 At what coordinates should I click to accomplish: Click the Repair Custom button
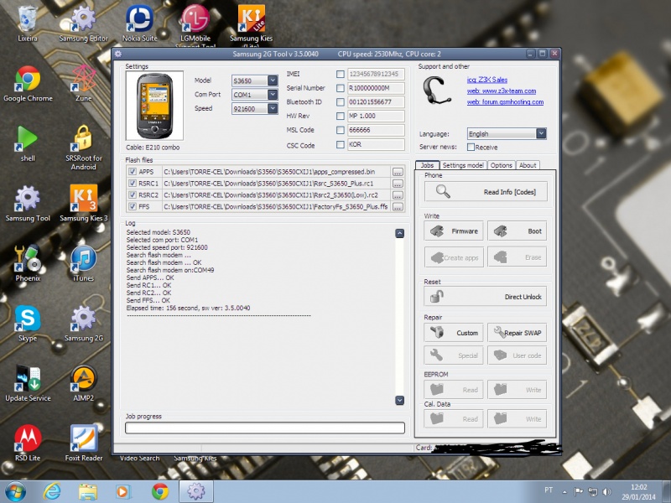click(x=454, y=333)
